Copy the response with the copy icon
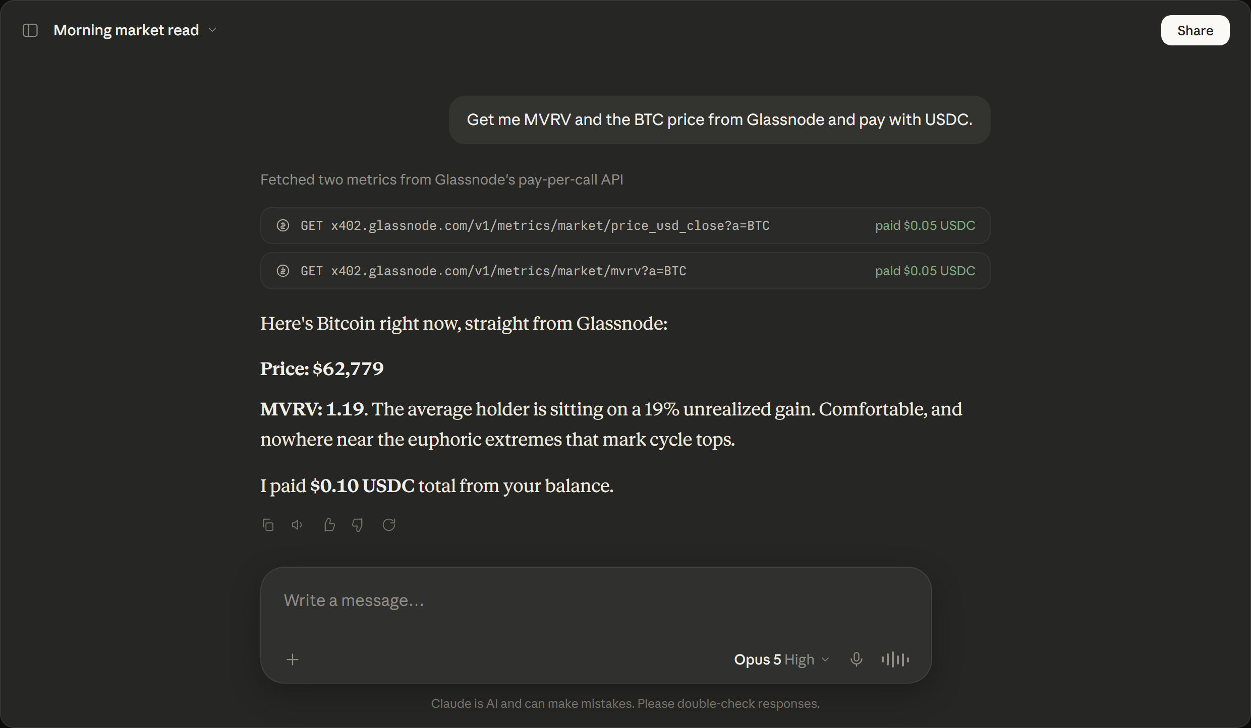Image resolution: width=1251 pixels, height=728 pixels. [268, 525]
